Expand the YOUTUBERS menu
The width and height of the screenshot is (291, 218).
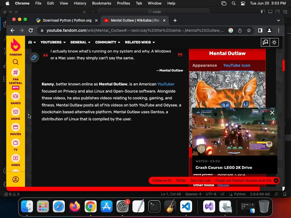point(53,42)
